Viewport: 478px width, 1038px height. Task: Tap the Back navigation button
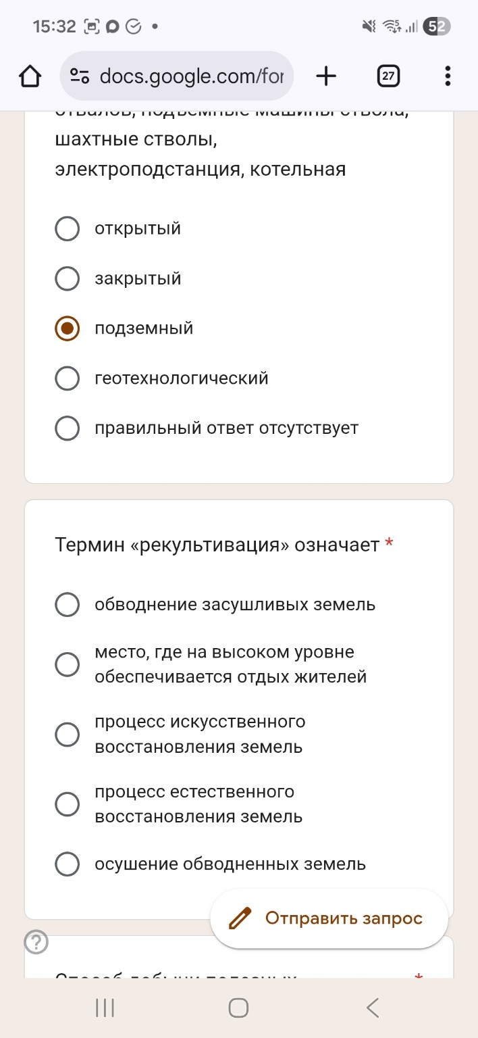coord(372,1007)
